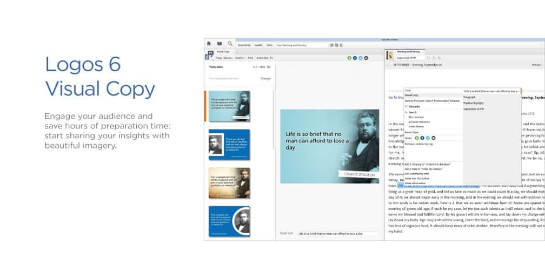The image size is (545, 272).
Task: Open the Documents menu
Action: coord(244,45)
